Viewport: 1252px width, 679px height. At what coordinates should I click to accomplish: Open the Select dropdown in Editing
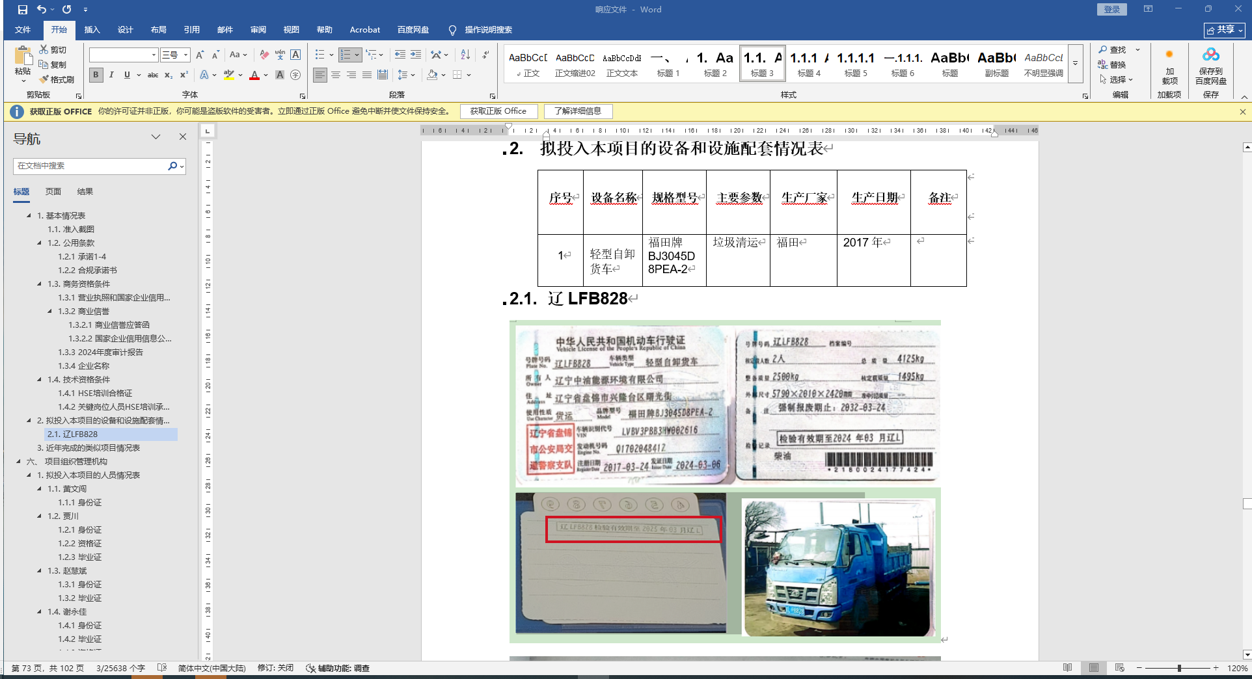tap(1117, 79)
